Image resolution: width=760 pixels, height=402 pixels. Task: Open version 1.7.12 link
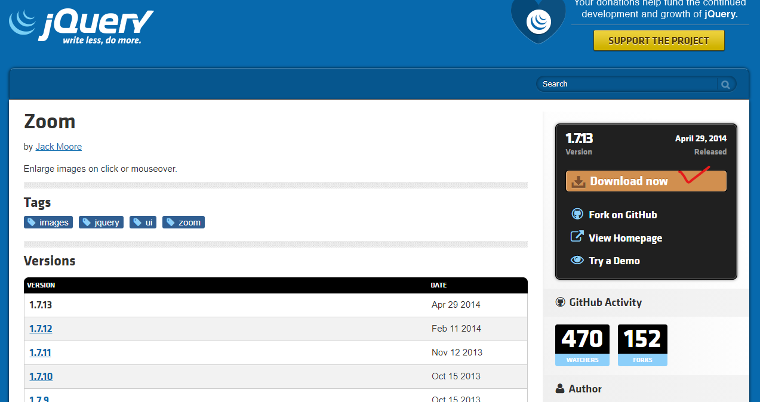pos(41,329)
